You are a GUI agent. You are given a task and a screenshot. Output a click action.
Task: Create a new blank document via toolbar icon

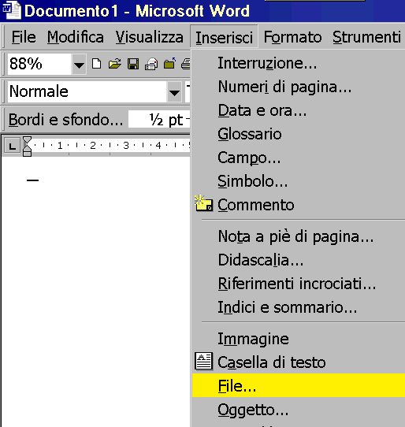tap(96, 64)
